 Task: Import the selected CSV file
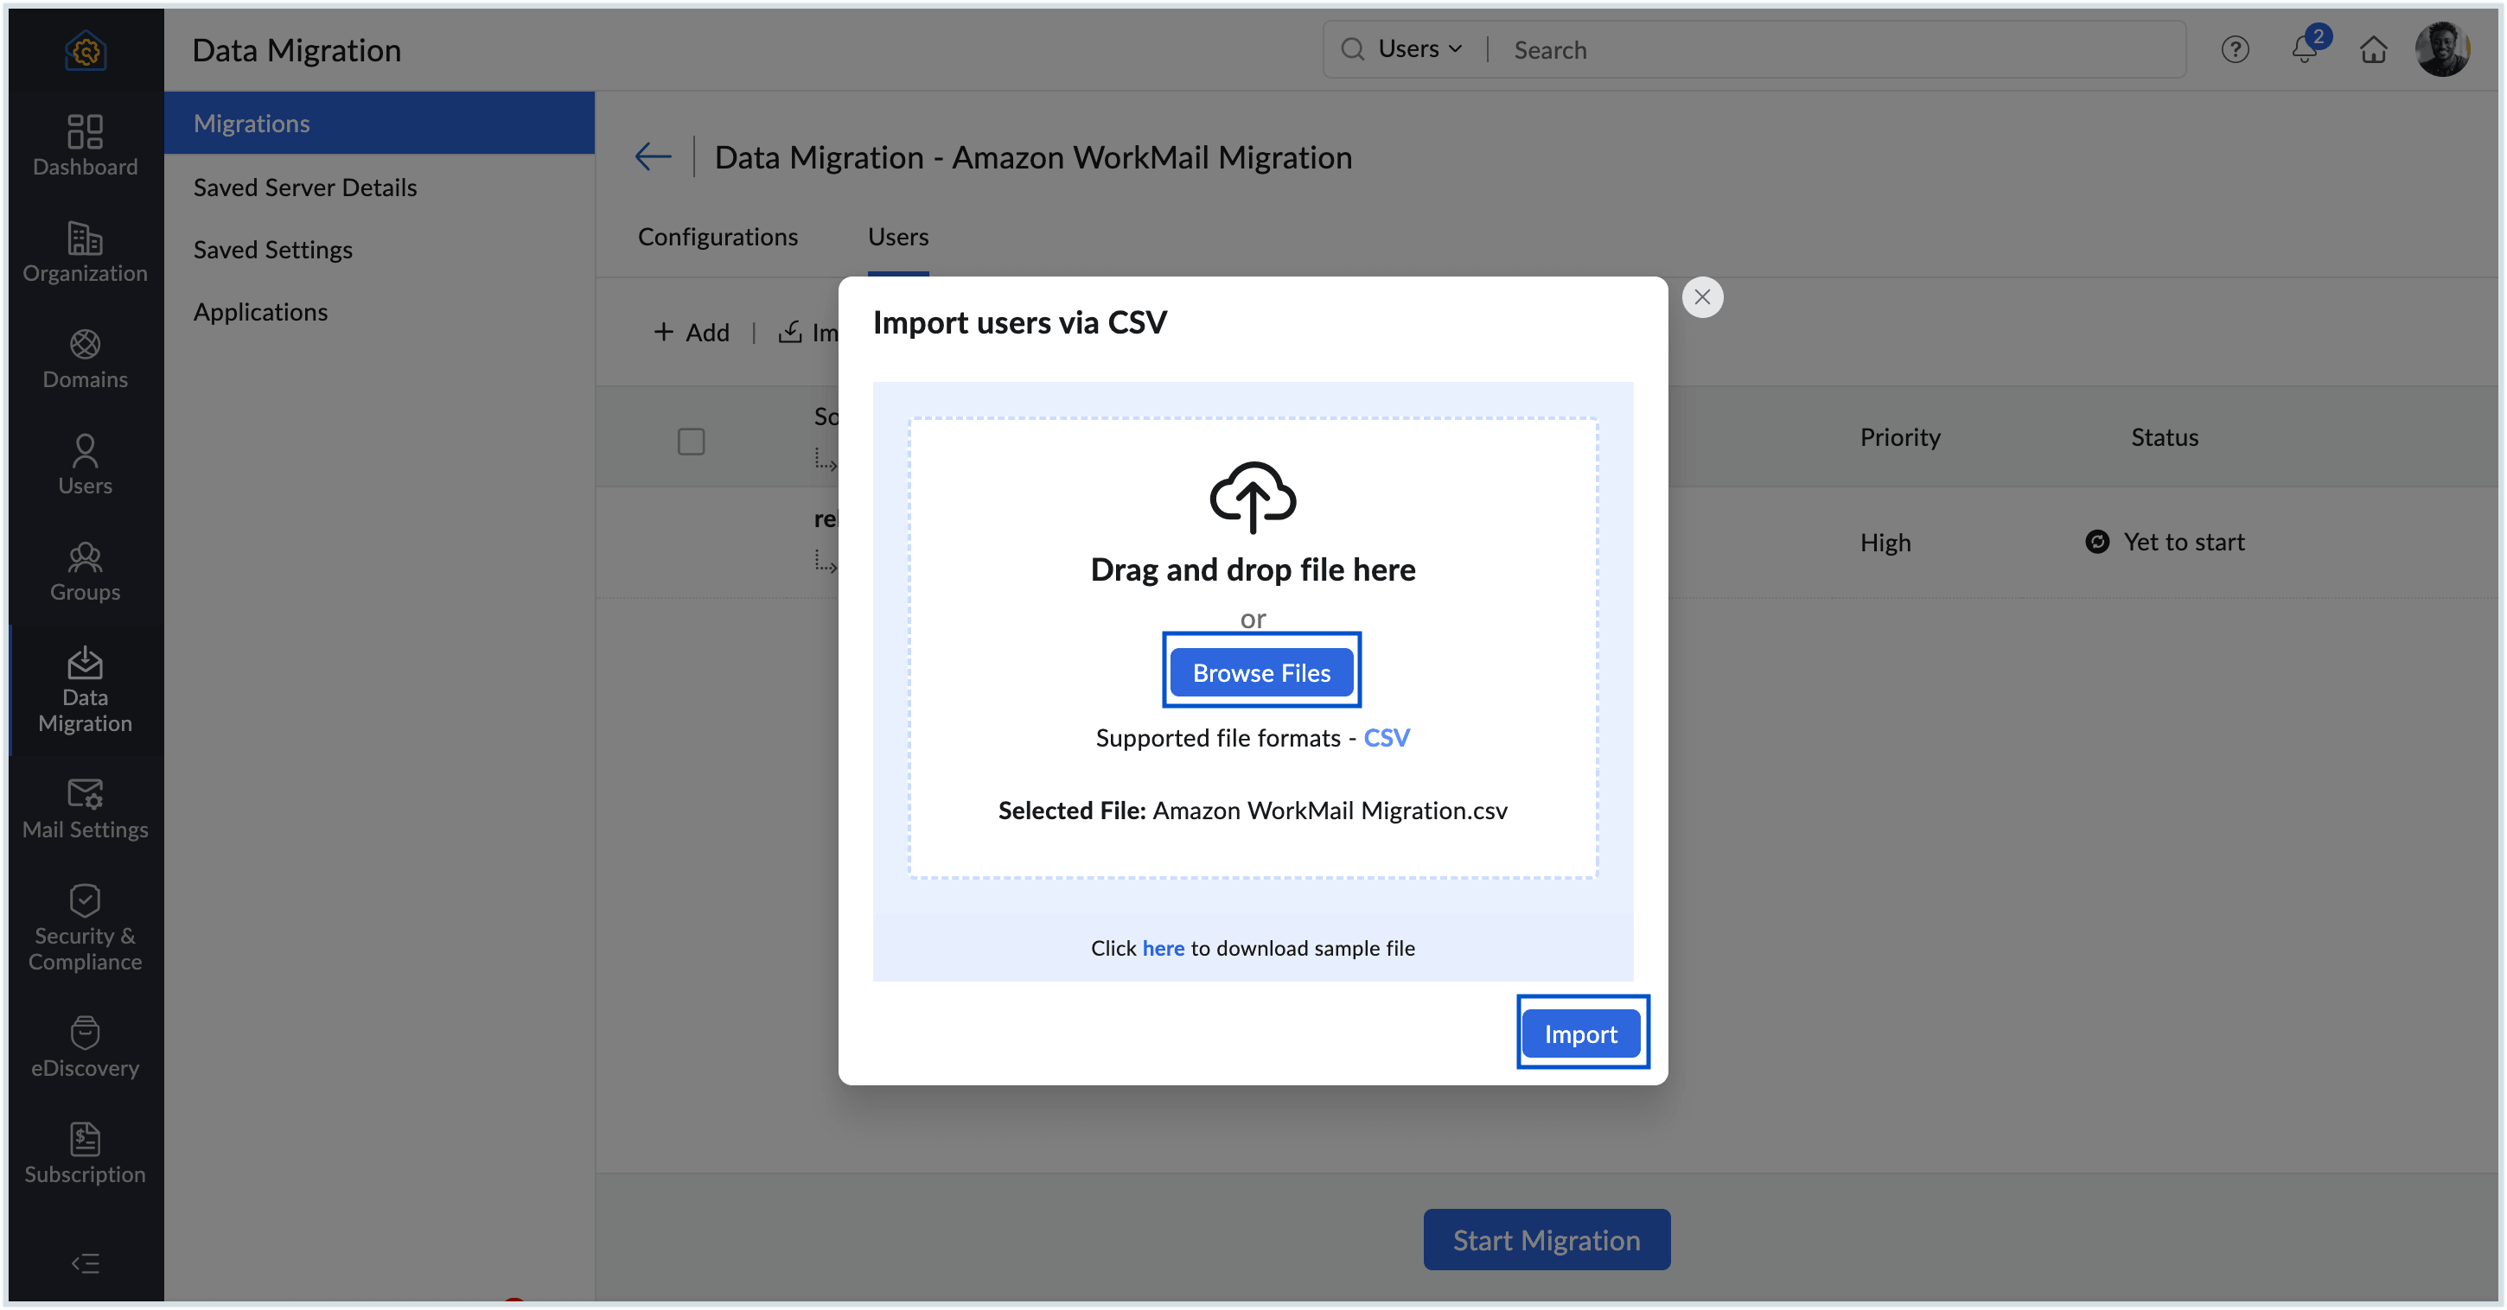[1580, 1033]
